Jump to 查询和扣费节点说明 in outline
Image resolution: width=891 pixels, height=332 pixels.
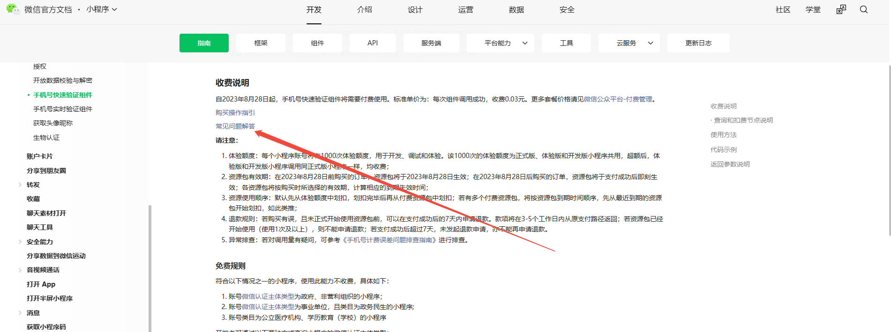point(743,120)
